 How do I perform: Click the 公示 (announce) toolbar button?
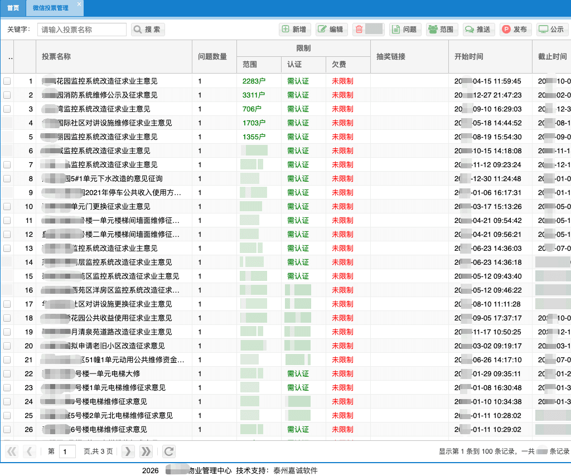click(552, 30)
